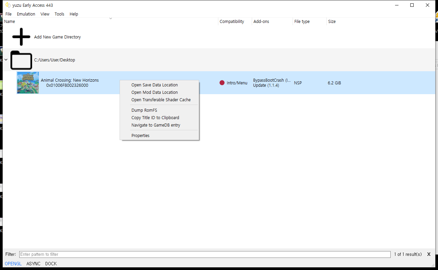Sort by the Add-ons column header
Screen dimensions: 438x270
tap(272, 22)
